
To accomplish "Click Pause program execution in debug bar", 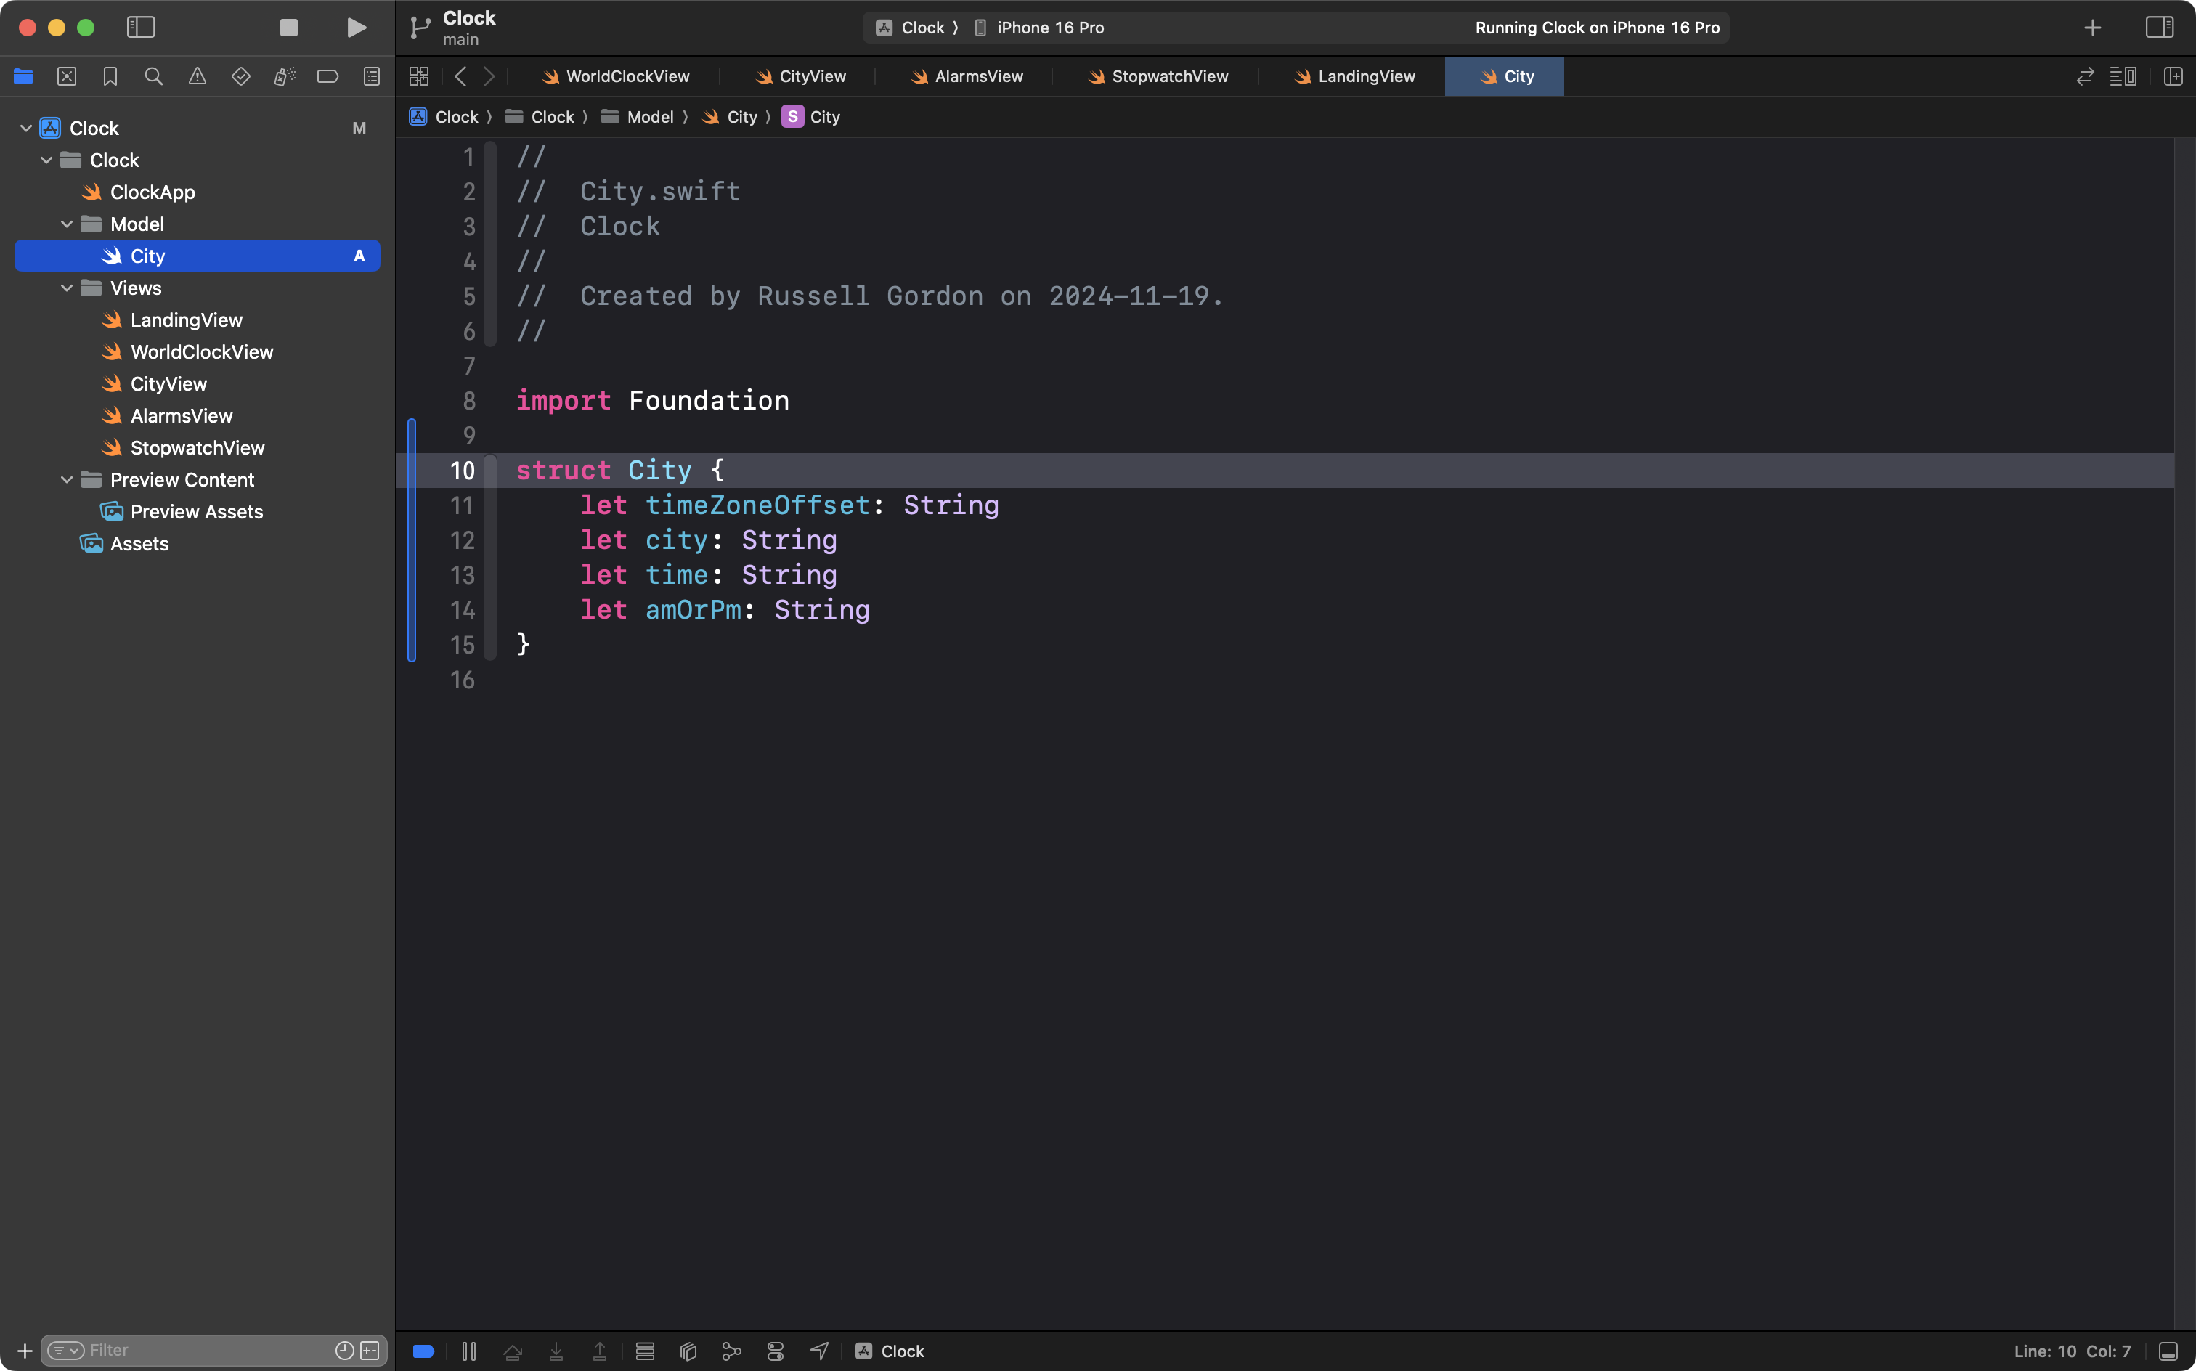I will (469, 1351).
